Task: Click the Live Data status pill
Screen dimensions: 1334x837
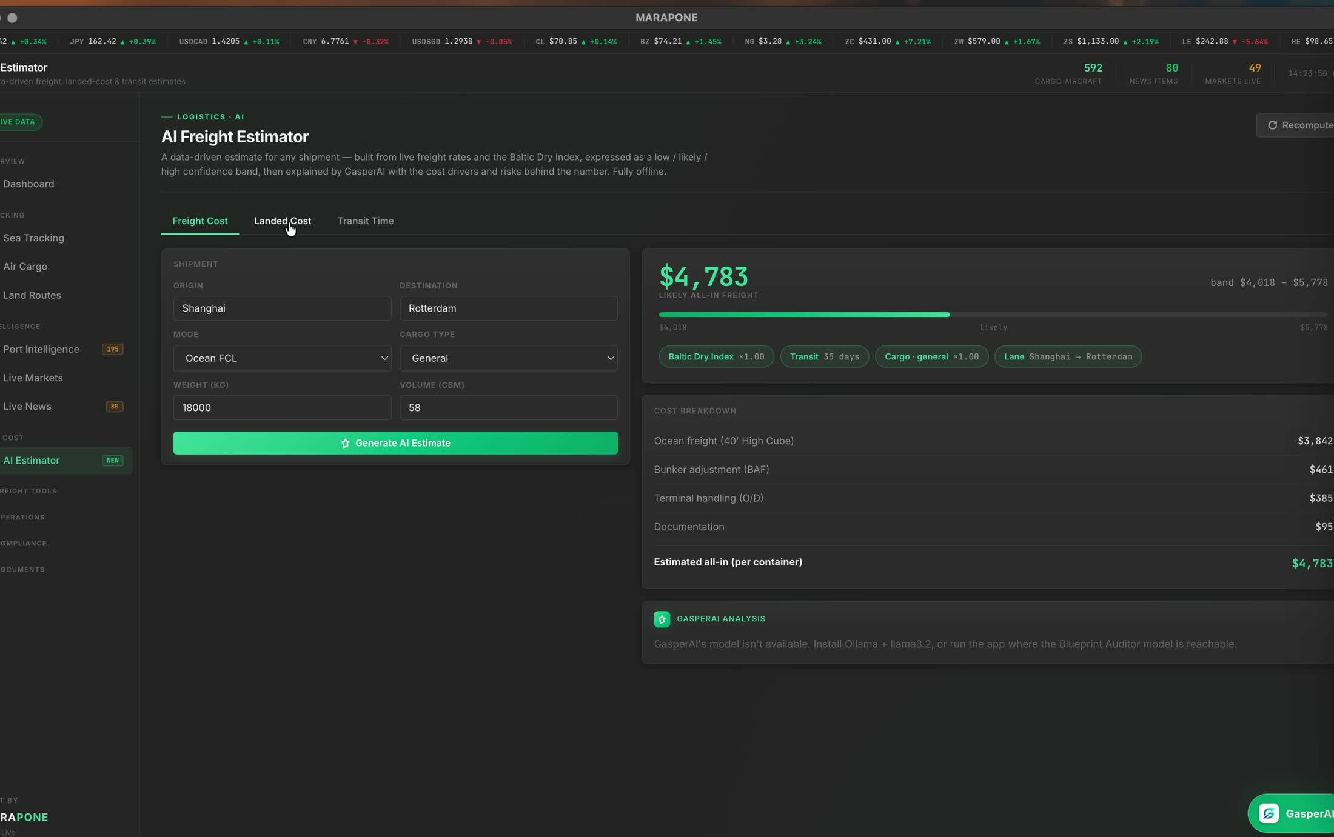Action: (21, 122)
